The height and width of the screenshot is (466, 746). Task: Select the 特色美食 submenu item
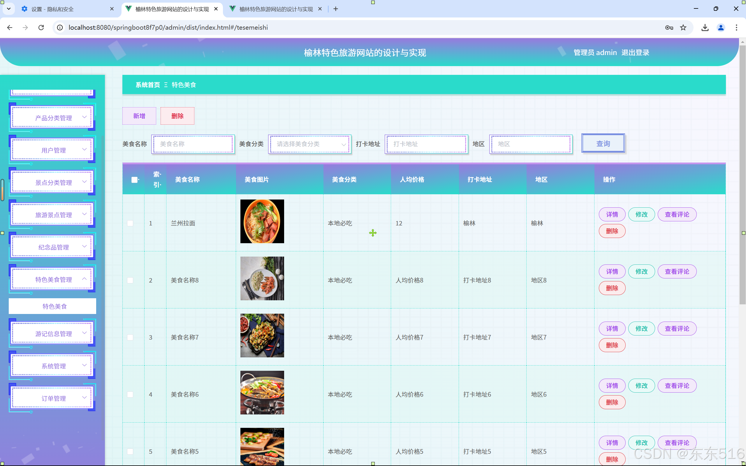click(54, 306)
